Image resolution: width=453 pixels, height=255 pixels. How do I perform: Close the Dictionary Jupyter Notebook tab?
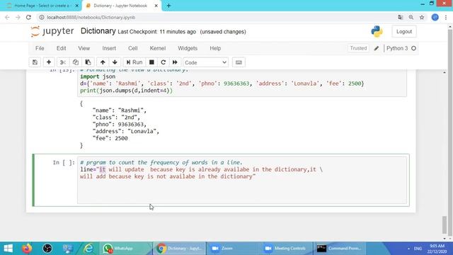156,6
